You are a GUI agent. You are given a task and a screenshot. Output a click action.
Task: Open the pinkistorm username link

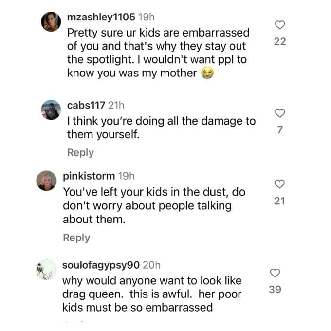pyautogui.click(x=89, y=176)
